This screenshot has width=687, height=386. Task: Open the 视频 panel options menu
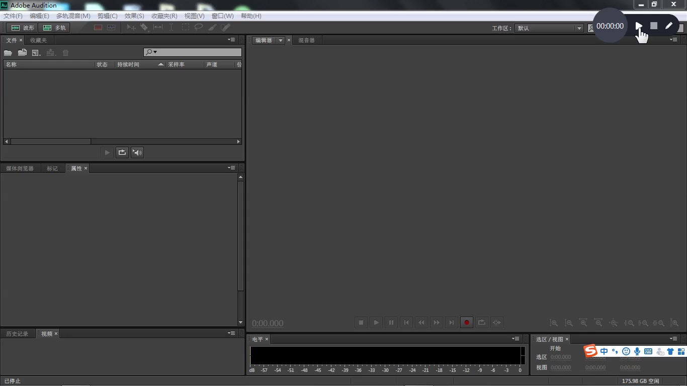(231, 333)
